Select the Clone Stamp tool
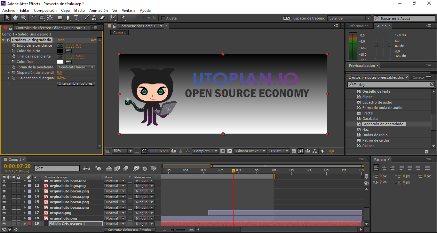 (x=94, y=18)
